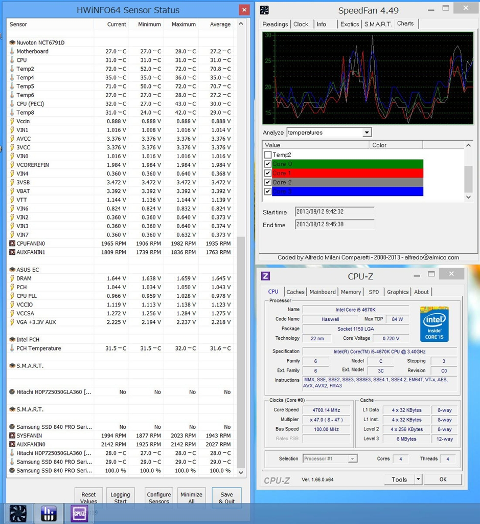The height and width of the screenshot is (524, 480).
Task: Enable Temp2 checkbox in SpeedFan chart
Action: [267, 155]
